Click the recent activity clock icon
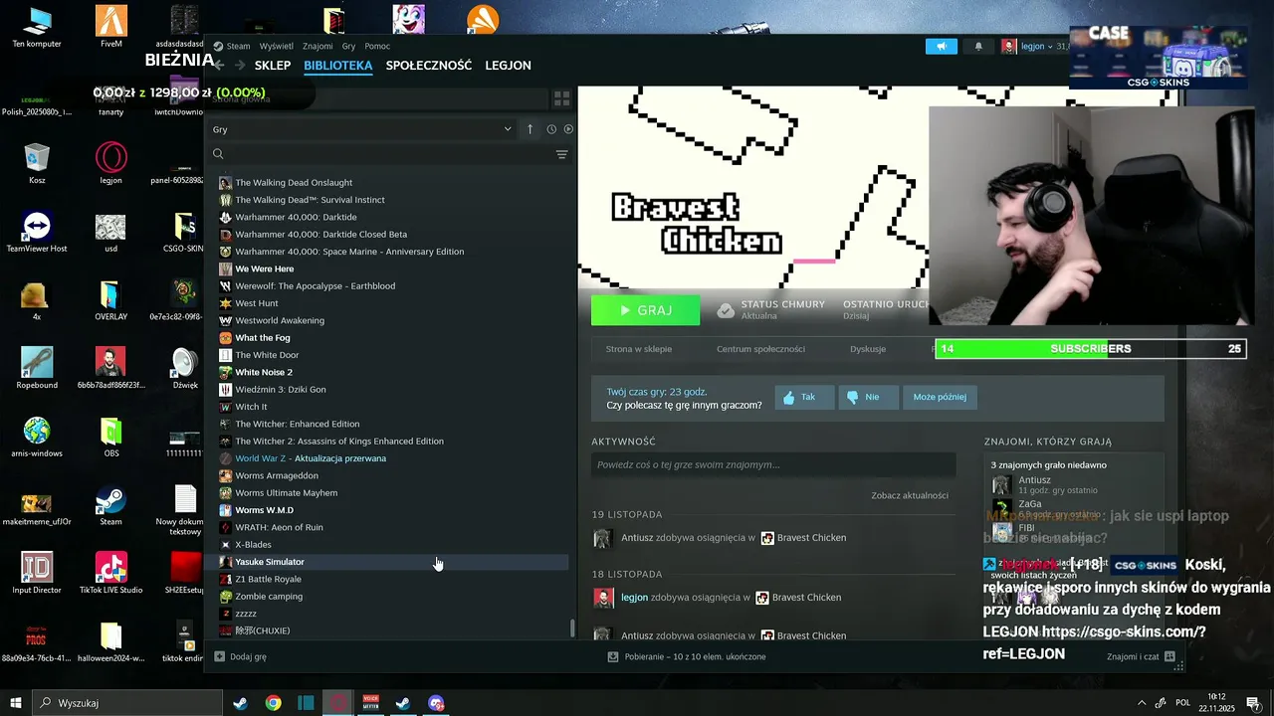The width and height of the screenshot is (1274, 716). click(x=551, y=129)
